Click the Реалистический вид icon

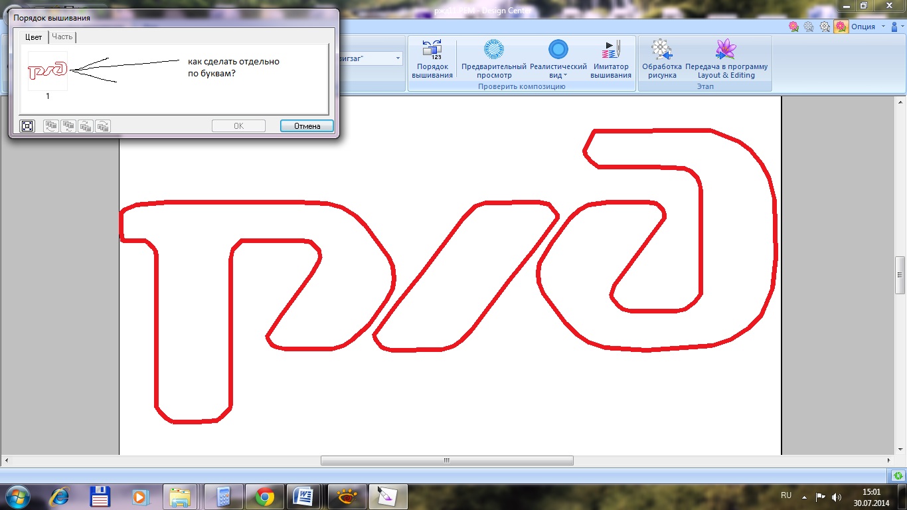[558, 50]
